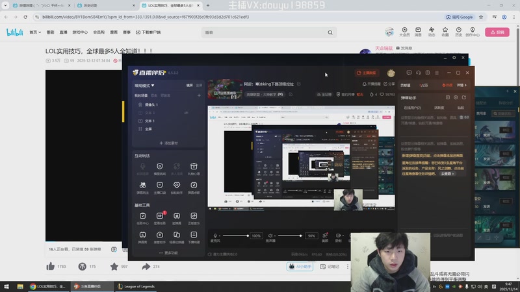Toggle the danmaku switch below video

click(114, 249)
